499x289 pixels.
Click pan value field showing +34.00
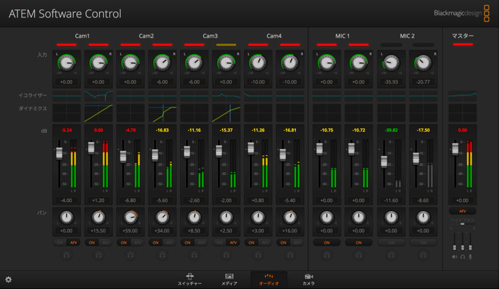click(x=162, y=231)
